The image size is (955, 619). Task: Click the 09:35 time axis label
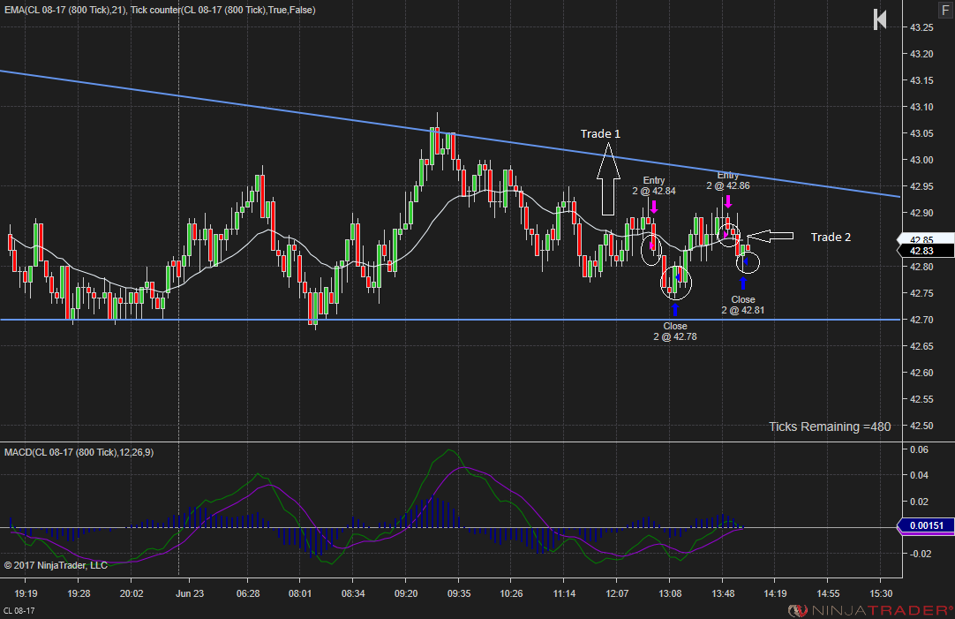pos(459,593)
